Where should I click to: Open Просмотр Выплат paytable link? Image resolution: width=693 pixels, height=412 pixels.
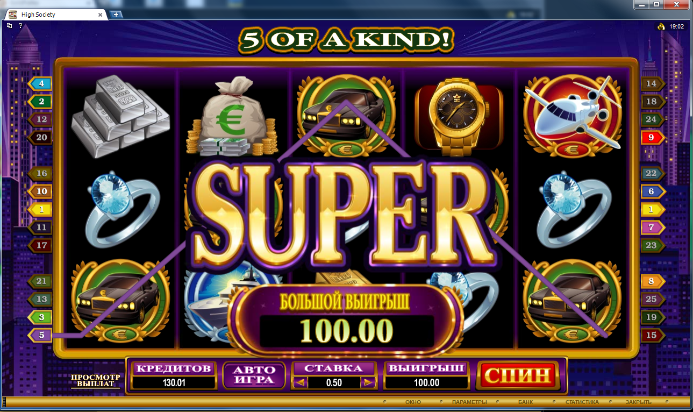coord(95,381)
